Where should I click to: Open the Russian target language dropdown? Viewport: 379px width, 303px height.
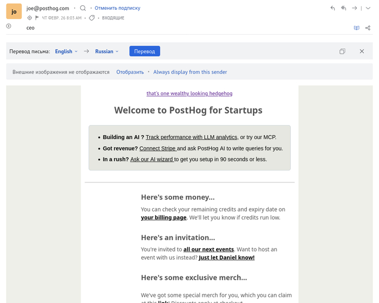107,51
